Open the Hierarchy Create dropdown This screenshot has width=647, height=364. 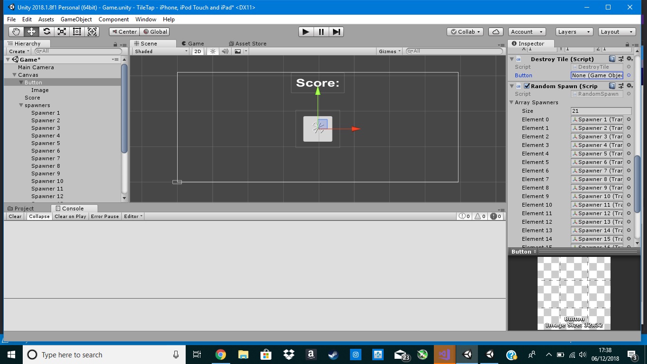point(19,51)
